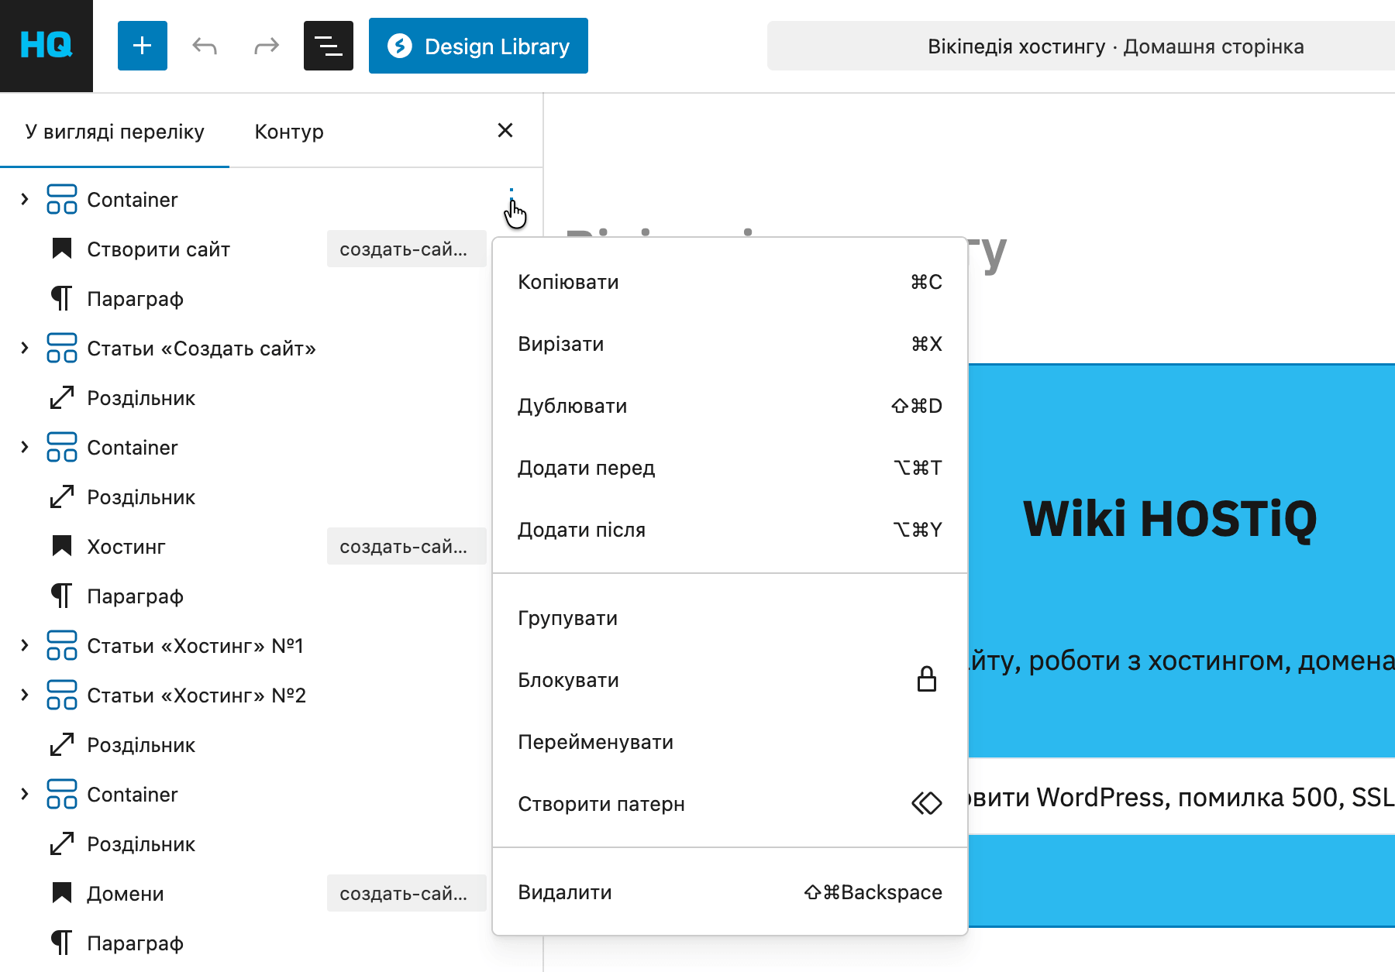Image resolution: width=1395 pixels, height=972 pixels.
Task: Click the spacer icon below Статьи «Создать сайт»
Action: [x=62, y=397]
